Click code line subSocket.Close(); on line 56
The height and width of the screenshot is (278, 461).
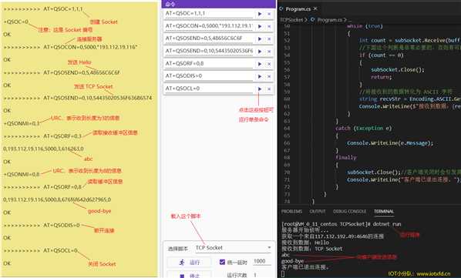398,69
